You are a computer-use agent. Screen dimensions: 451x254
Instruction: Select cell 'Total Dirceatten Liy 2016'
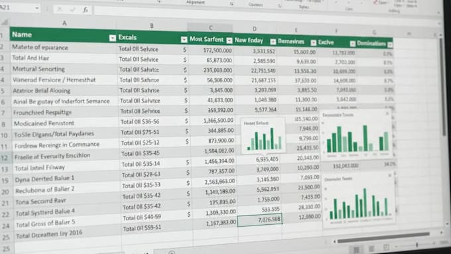click(49, 234)
